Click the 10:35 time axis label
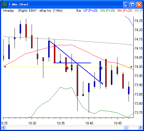Image resolution: width=144 pixels, height=131 pixels. pyautogui.click(x=61, y=123)
